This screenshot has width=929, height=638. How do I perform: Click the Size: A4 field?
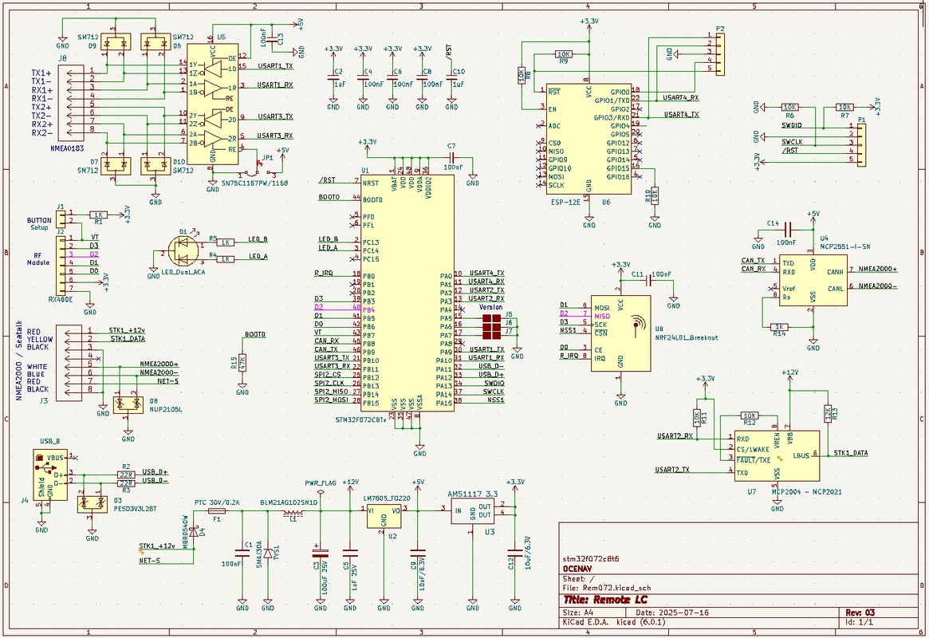point(578,612)
